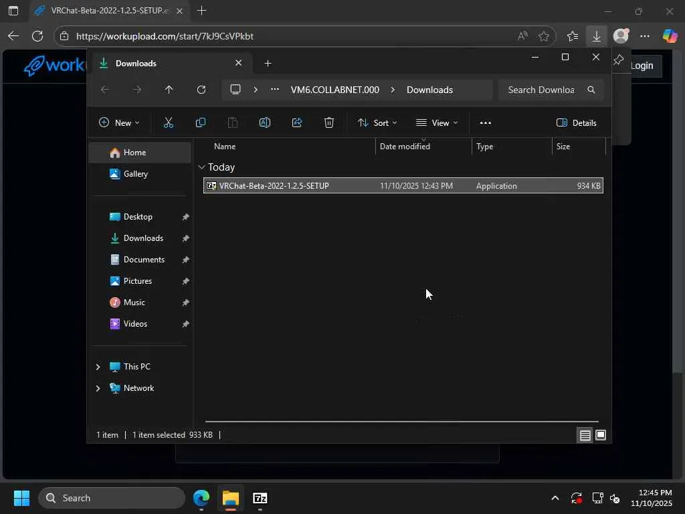Add a new Explorer tab
The width and height of the screenshot is (685, 514).
[x=268, y=64]
